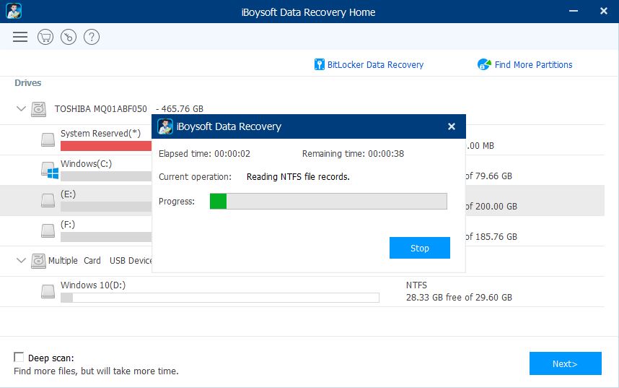Select the (F:) partition label
Viewport: 619px width, 388px height.
[x=68, y=225]
